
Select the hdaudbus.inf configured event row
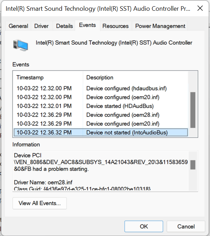click(101, 88)
